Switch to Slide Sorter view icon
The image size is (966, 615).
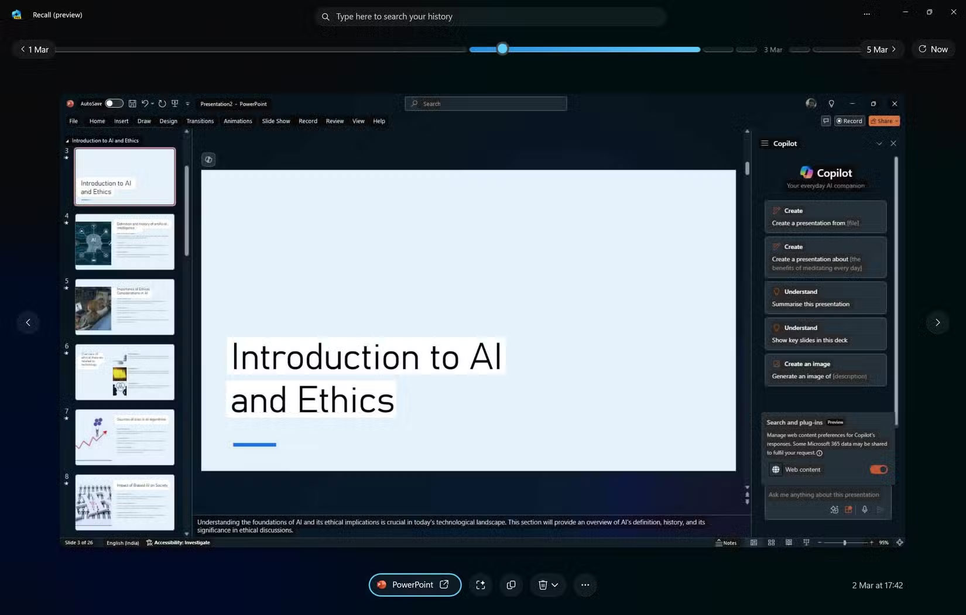click(x=771, y=542)
